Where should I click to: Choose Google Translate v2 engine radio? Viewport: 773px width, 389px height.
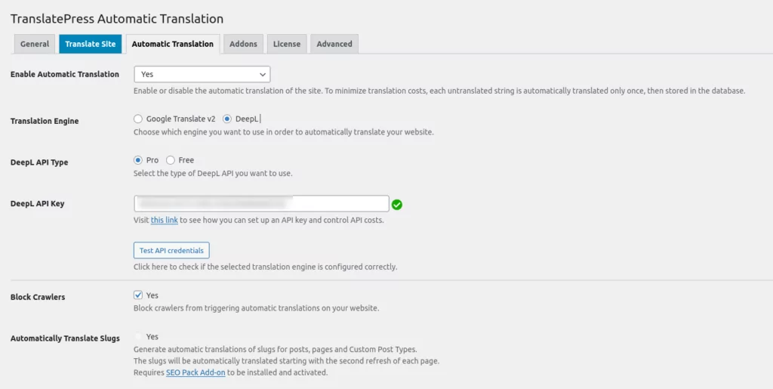[138, 119]
